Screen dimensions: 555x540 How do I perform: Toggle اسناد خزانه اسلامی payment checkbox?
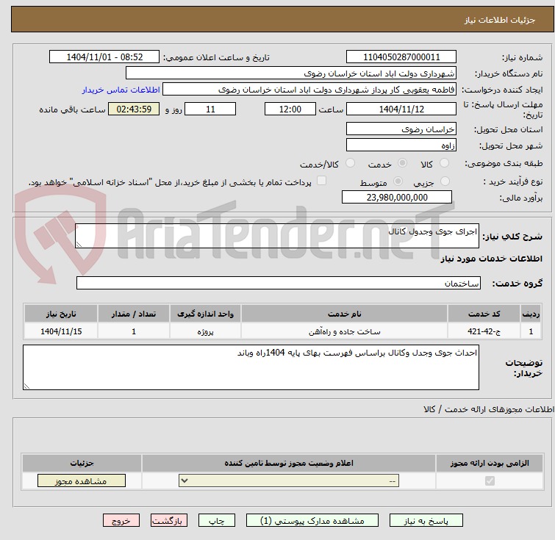tap(321, 181)
